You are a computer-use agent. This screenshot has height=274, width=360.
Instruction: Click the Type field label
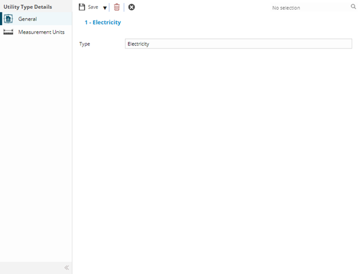[x=85, y=44]
